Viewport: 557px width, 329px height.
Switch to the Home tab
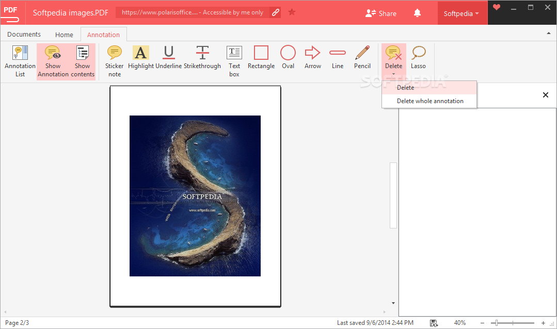[x=64, y=35]
